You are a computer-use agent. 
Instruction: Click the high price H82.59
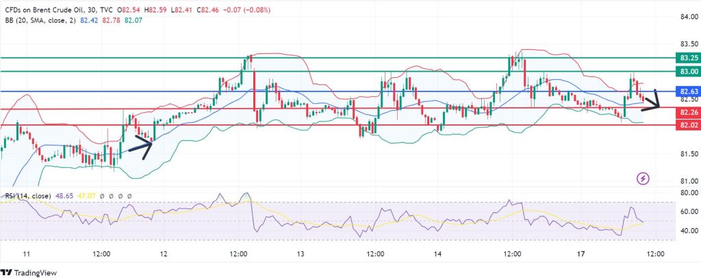[x=156, y=10]
